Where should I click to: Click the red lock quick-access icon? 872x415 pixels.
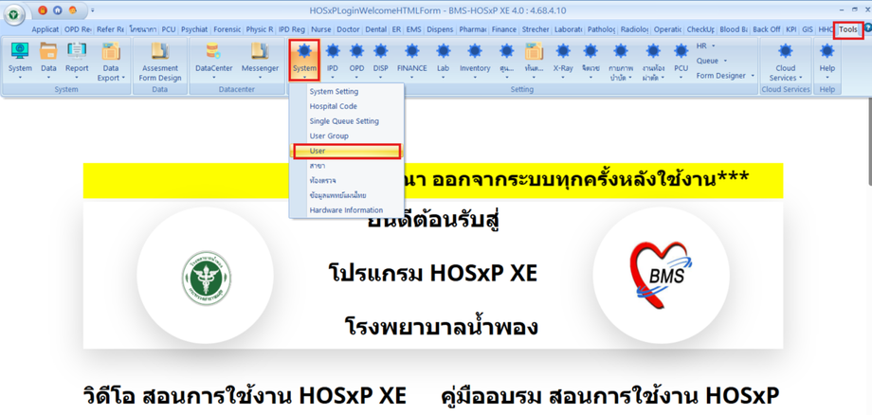[43, 10]
